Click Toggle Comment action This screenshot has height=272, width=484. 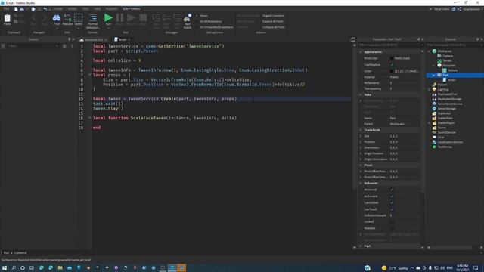point(274,15)
